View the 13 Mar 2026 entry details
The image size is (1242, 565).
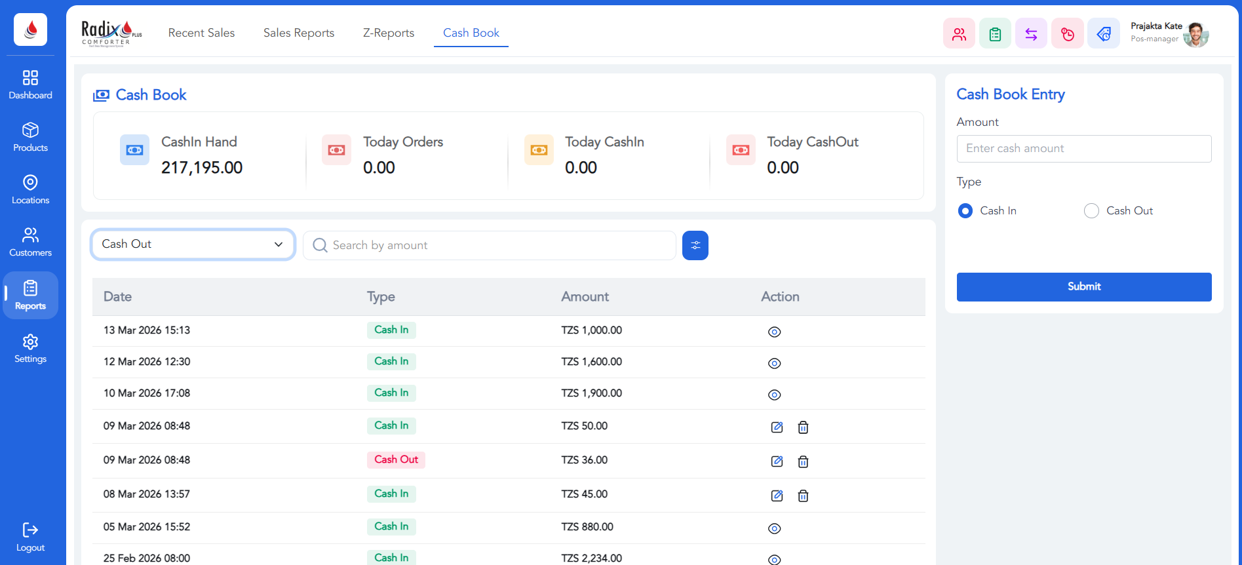(x=774, y=332)
